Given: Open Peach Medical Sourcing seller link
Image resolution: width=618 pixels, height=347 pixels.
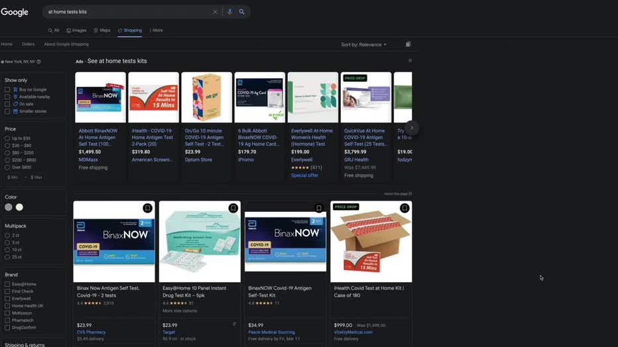Looking at the screenshot, I should pyautogui.click(x=272, y=332).
